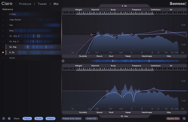Screen dimensions: 188x122
Task: Star the Vocal track as reference
Action: click(x=3, y=58)
